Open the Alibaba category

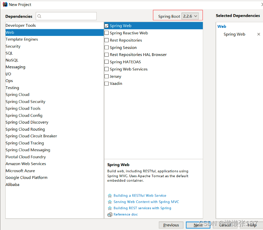click(x=54, y=185)
